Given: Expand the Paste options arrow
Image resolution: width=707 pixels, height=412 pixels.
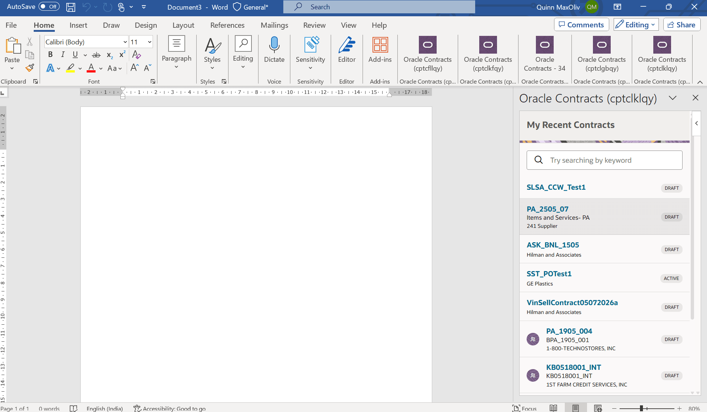Looking at the screenshot, I should coord(12,68).
